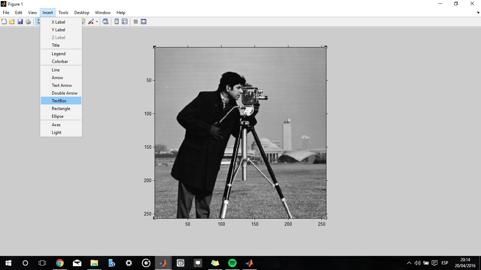Open the Action Center notifications icon
The width and height of the screenshot is (481, 270).
coord(435,263)
